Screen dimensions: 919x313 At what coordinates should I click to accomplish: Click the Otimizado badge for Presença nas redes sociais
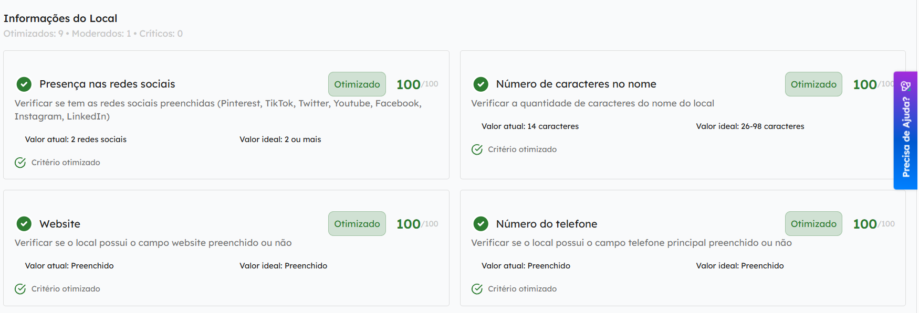(357, 84)
